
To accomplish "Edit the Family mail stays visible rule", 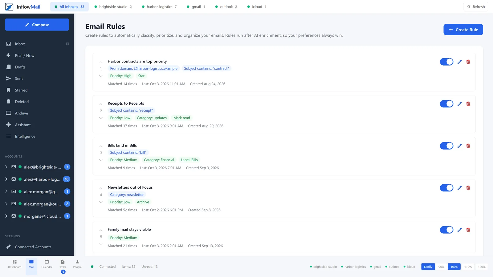I will (459, 230).
